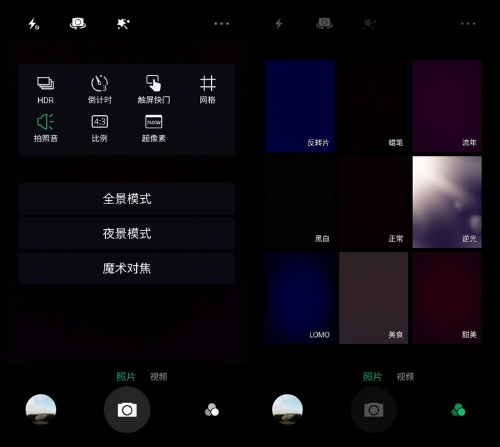500x447 pixels.
Task: Click the bright white flash icon
Action: [x=33, y=24]
